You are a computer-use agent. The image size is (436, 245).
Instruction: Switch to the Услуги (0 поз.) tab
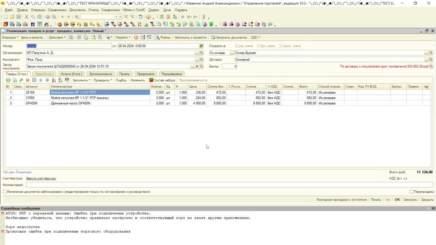point(71,74)
